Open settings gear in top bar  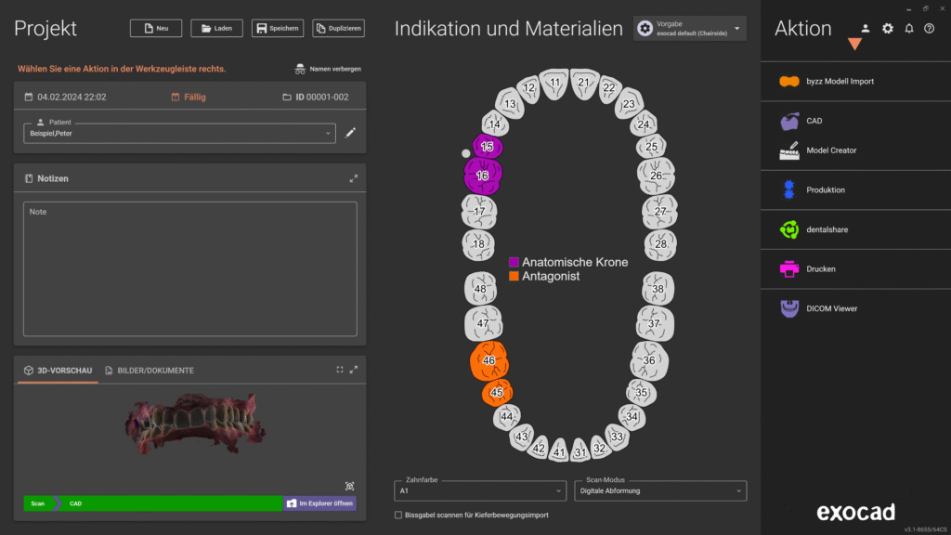(x=888, y=29)
